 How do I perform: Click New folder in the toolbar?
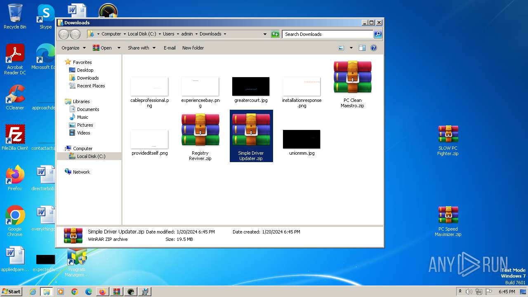click(193, 48)
